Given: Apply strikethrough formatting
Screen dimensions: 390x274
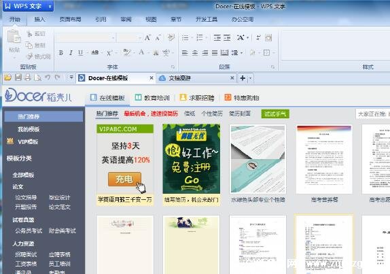Looking at the screenshot, I should (x=94, y=52).
